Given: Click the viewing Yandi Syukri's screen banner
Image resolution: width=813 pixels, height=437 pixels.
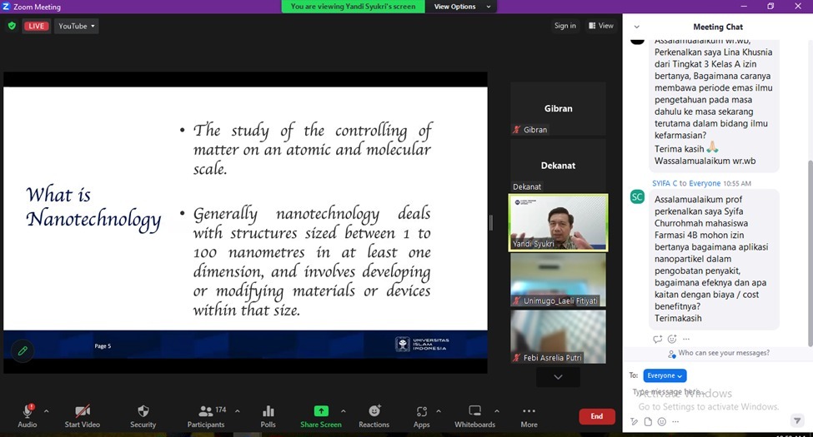Looking at the screenshot, I should point(353,7).
